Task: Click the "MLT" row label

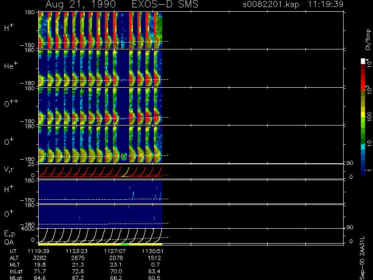Action: pos(14,265)
